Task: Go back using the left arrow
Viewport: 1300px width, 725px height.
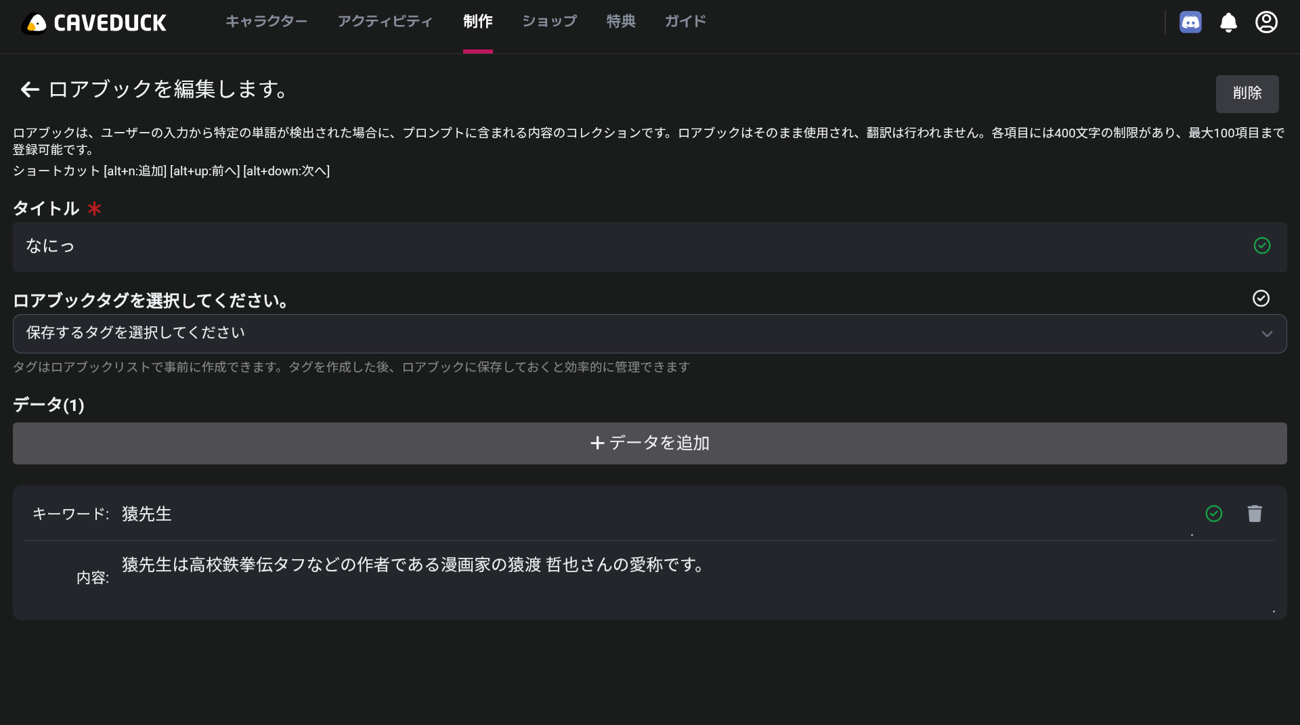Action: (x=30, y=89)
